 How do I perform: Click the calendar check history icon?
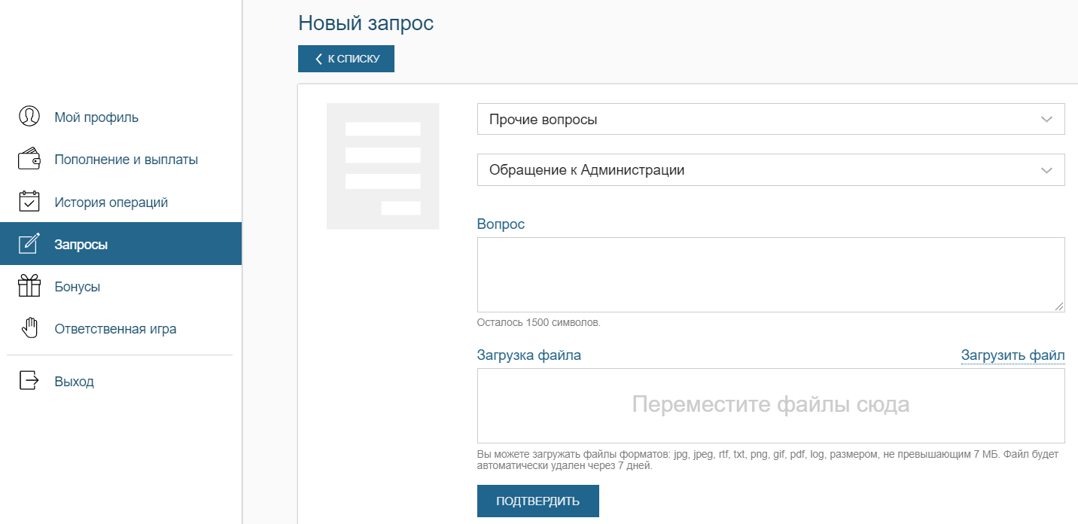coord(29,202)
